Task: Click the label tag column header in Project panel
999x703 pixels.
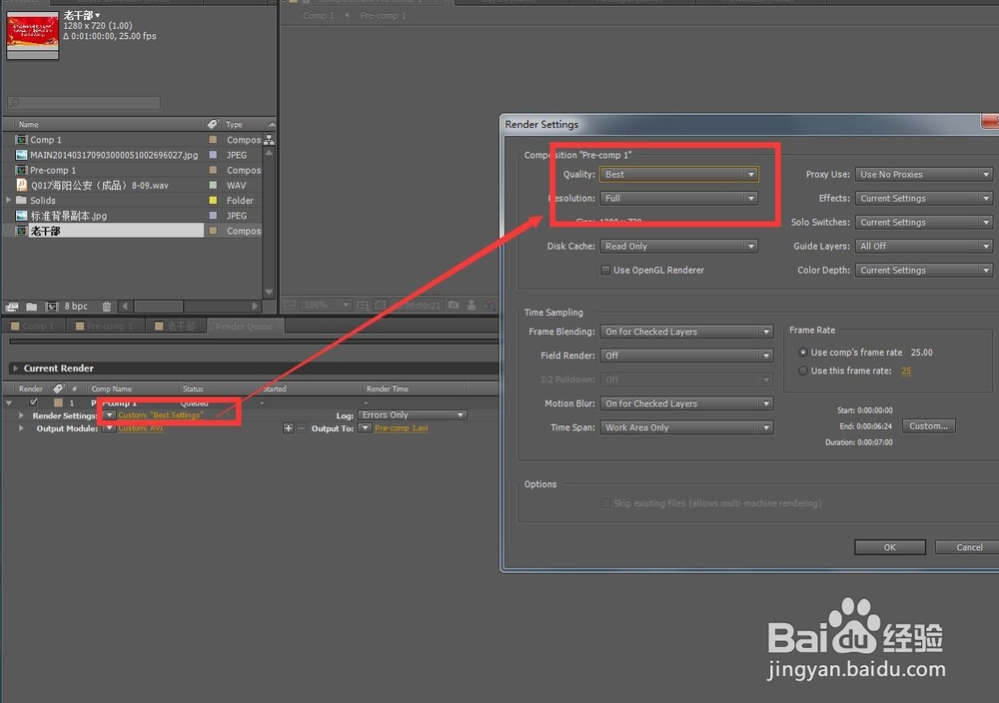Action: (x=213, y=124)
